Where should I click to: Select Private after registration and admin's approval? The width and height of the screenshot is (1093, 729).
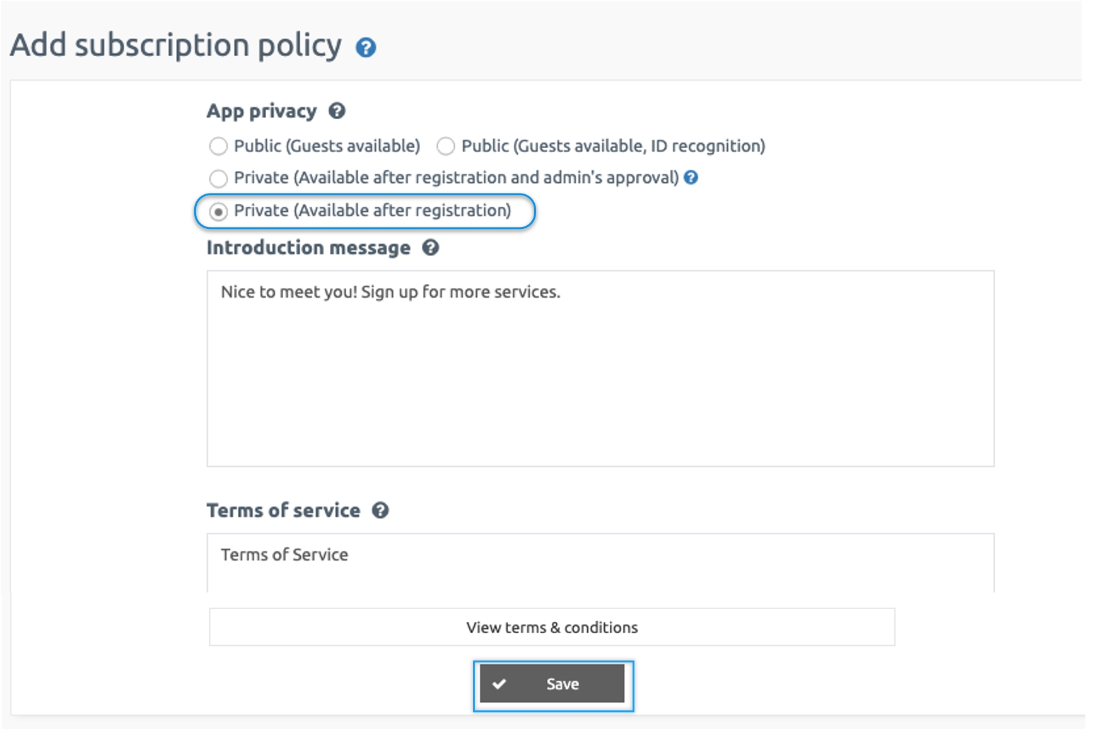218,178
